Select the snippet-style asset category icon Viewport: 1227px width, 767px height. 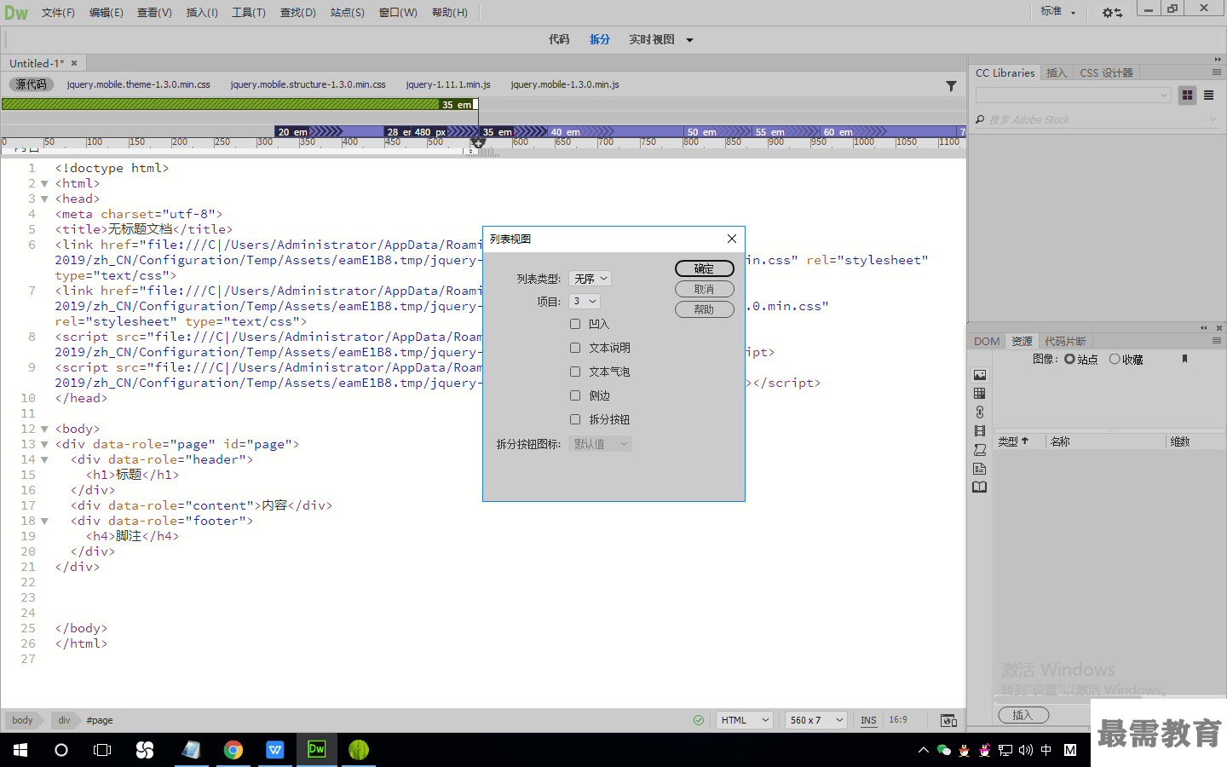click(x=980, y=469)
